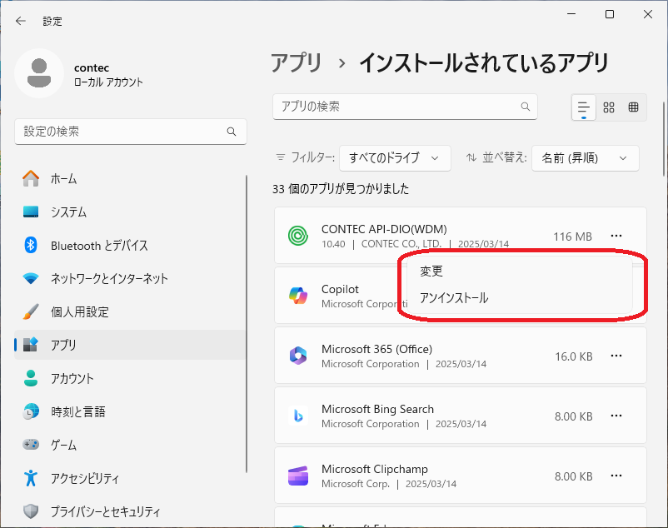This screenshot has height=528, width=668.
Task: Click the CONTEC API-DIO green spiral icon
Action: [x=298, y=236]
